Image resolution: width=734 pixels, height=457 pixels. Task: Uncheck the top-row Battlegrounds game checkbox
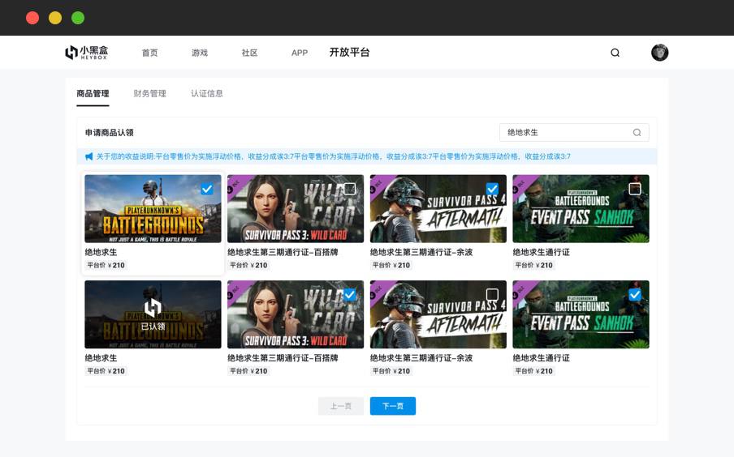click(207, 189)
